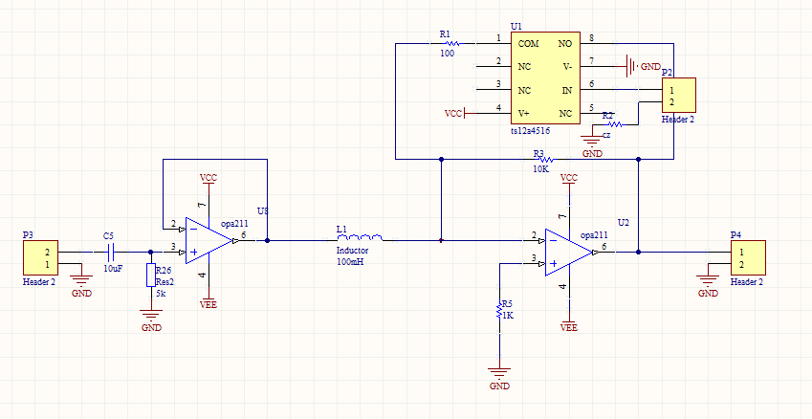Click the IN pin name on U1

pyautogui.click(x=567, y=91)
